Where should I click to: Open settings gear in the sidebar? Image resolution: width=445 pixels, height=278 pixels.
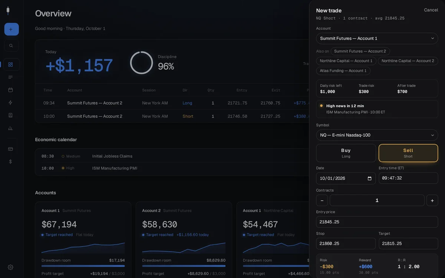click(x=10, y=267)
